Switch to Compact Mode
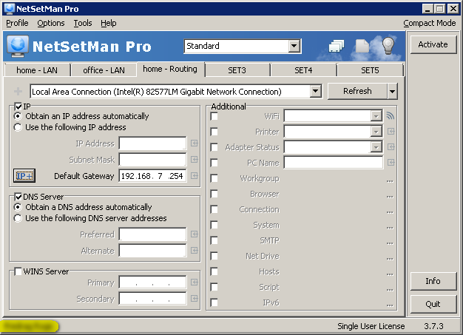Screen dimensions: 463x335 (x=430, y=23)
